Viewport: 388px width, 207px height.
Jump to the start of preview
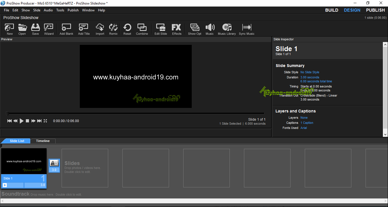[x=9, y=121]
